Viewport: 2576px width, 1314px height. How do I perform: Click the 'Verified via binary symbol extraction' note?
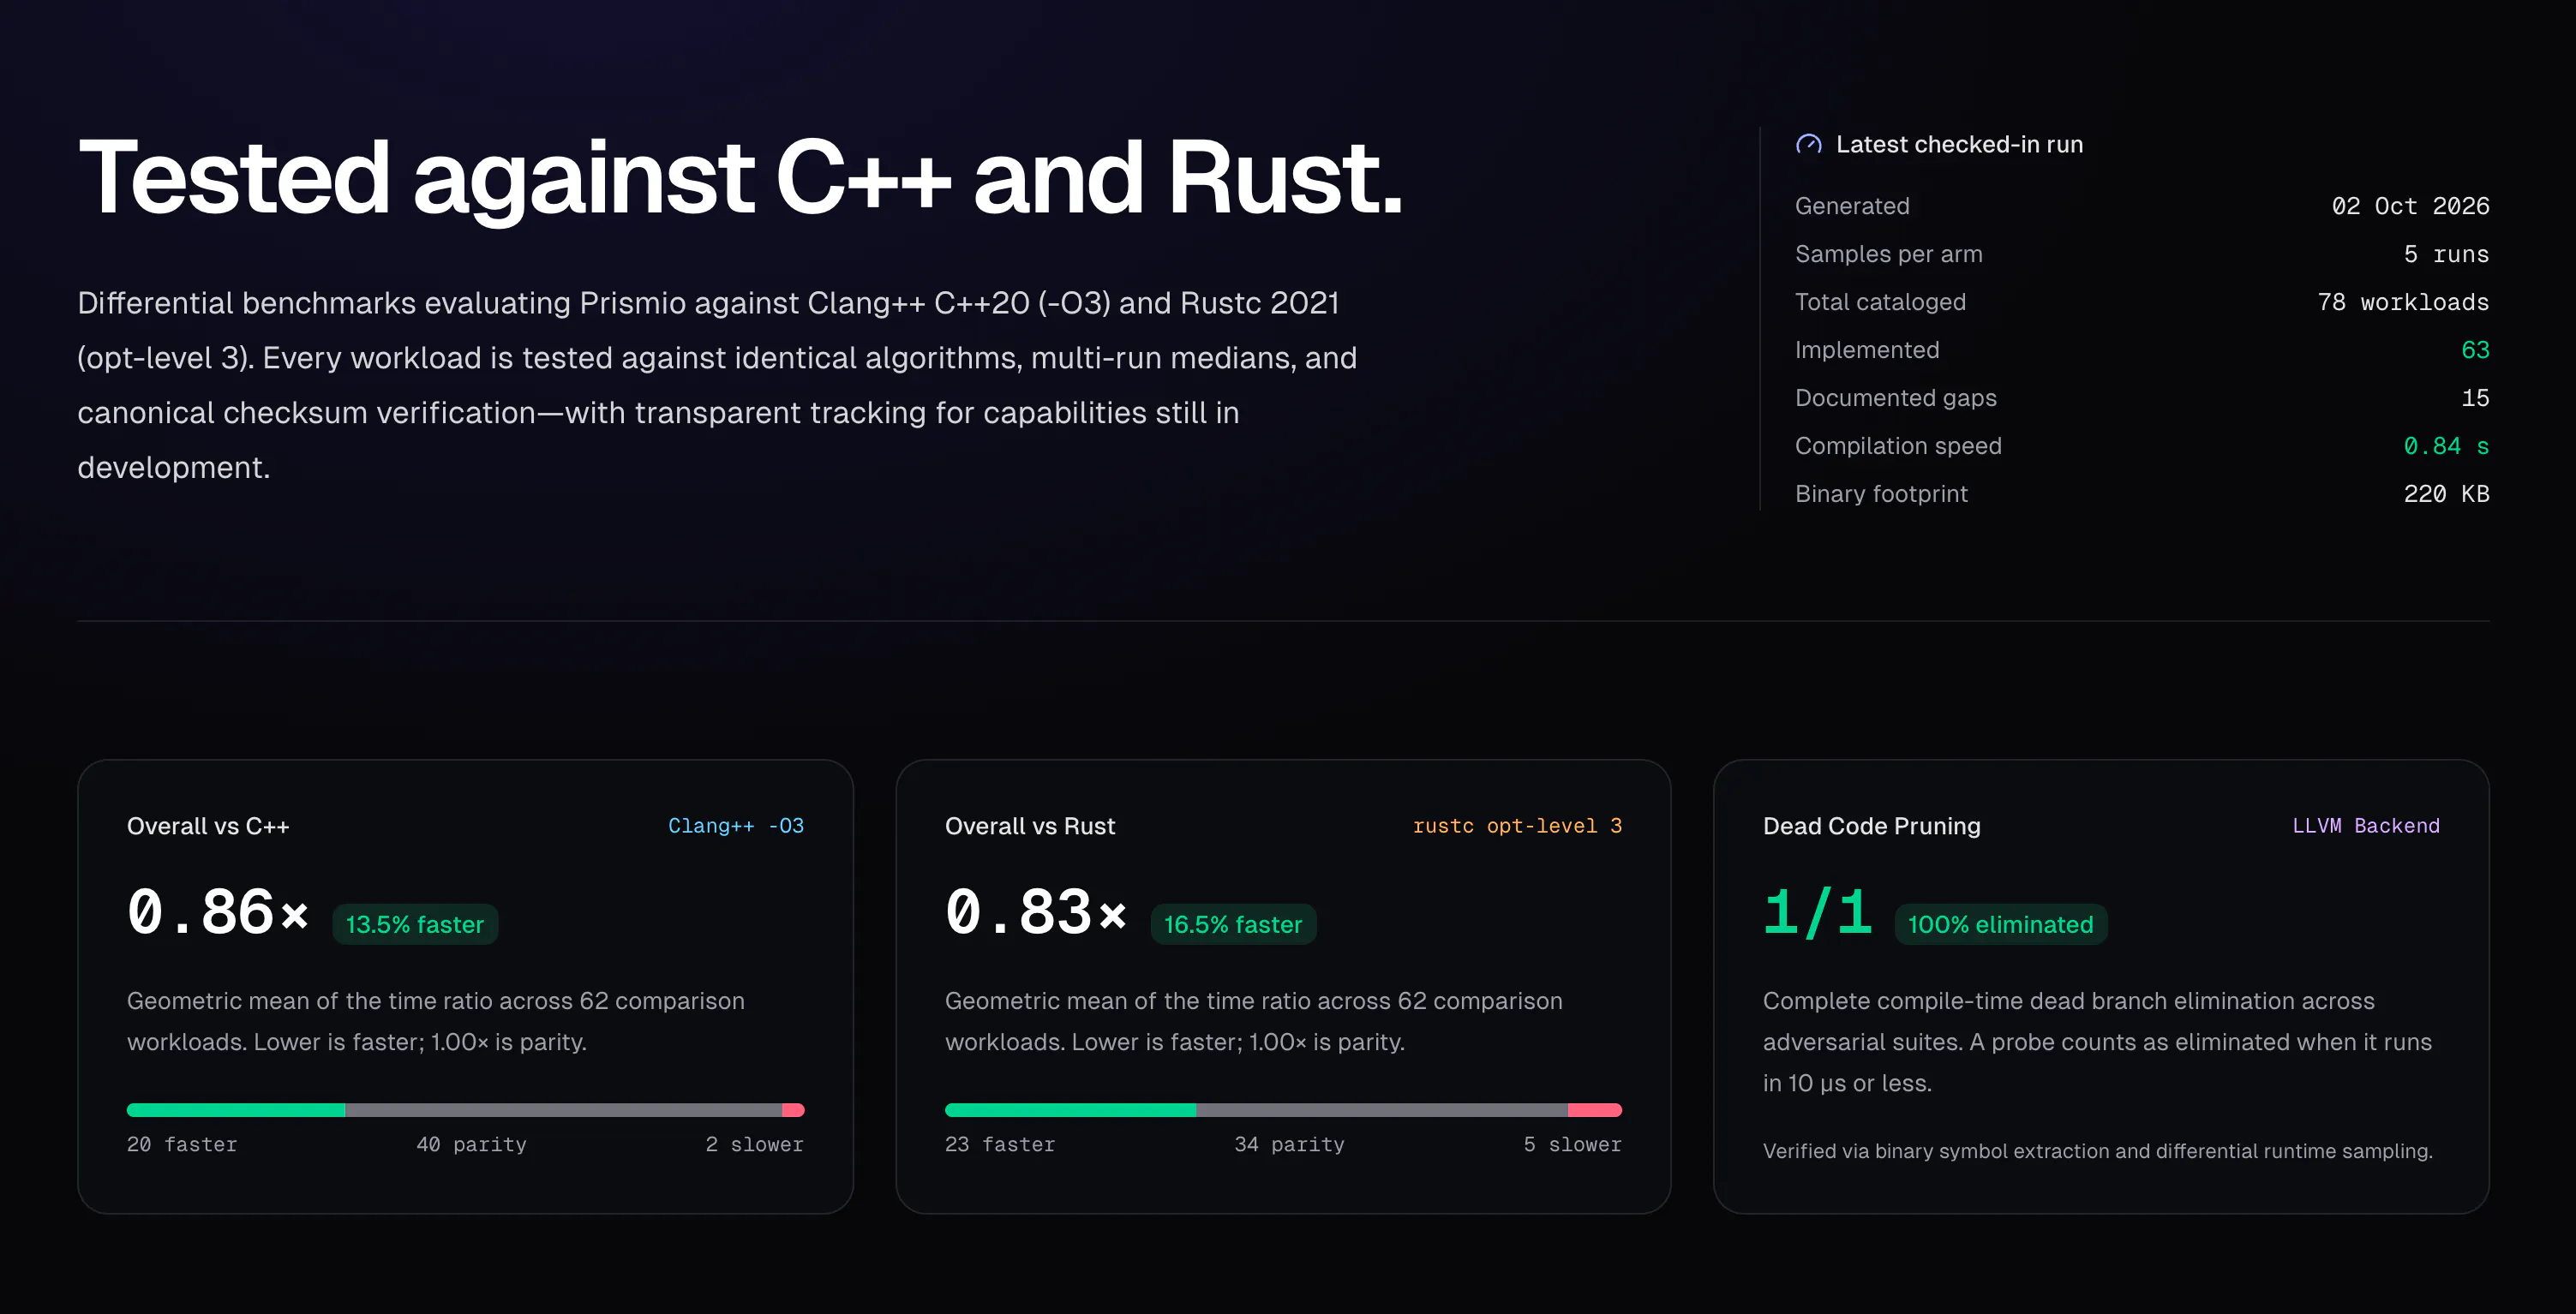point(2098,1151)
